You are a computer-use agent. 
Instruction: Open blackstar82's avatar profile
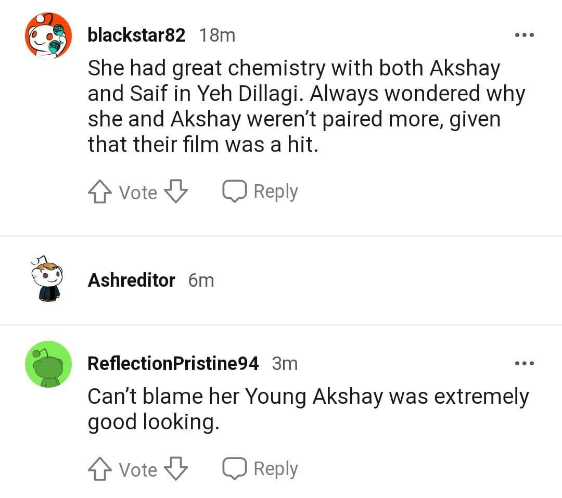(48, 36)
